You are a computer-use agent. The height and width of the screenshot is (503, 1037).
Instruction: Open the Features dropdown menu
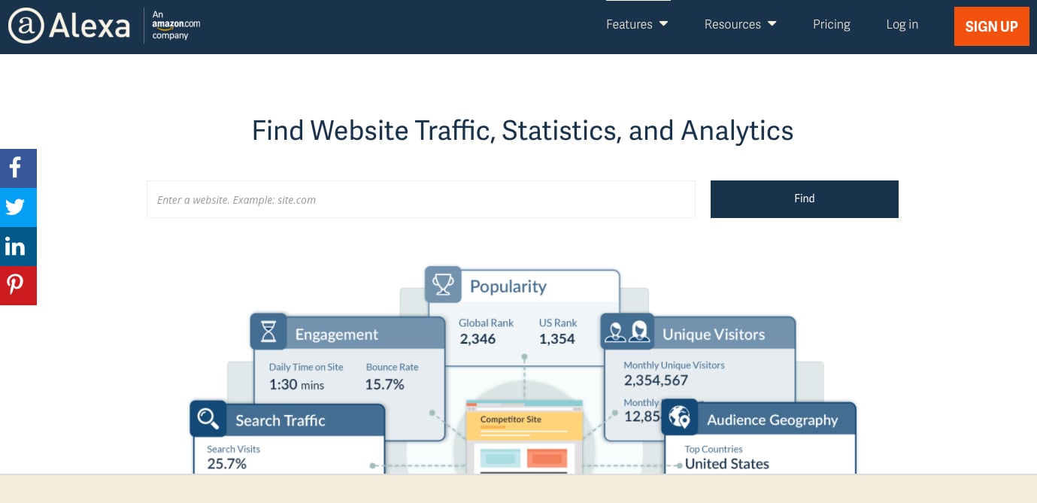tap(637, 24)
